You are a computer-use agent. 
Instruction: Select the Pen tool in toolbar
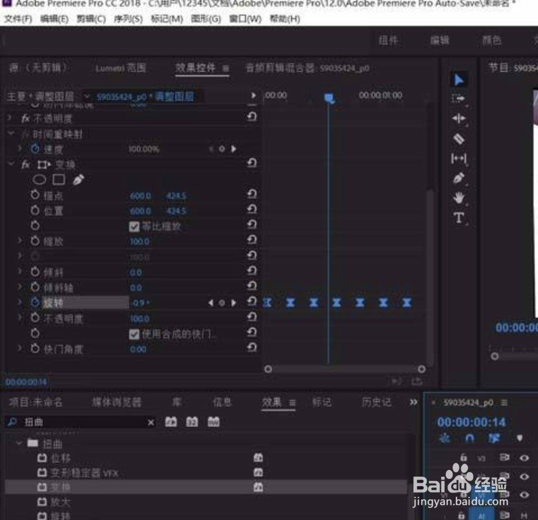pyautogui.click(x=459, y=178)
